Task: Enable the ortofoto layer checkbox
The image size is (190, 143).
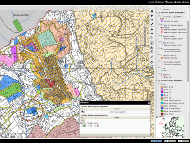Action: point(161,9)
